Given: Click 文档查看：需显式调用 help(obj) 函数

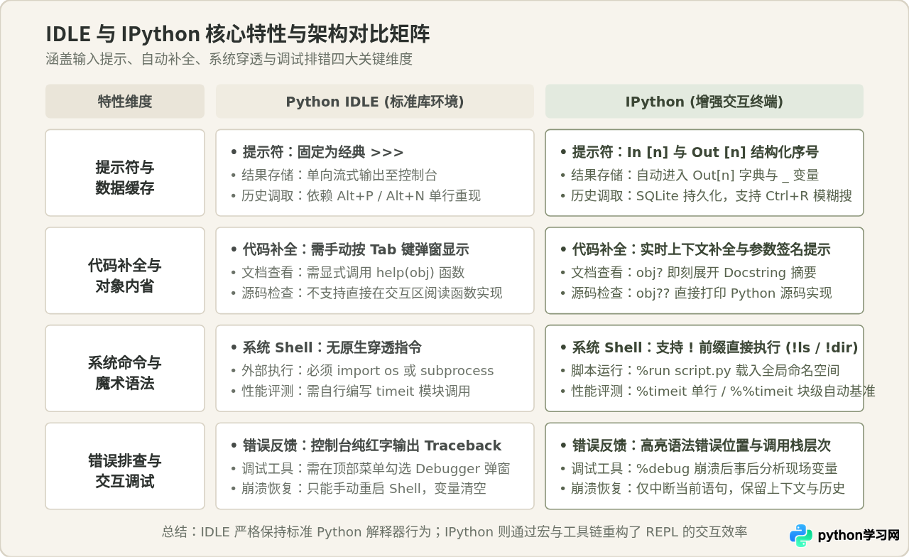Looking at the screenshot, I should click(348, 273).
